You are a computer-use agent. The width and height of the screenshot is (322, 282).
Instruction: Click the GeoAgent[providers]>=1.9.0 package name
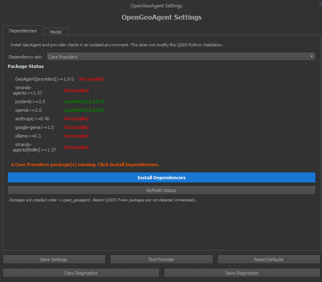pyautogui.click(x=45, y=79)
